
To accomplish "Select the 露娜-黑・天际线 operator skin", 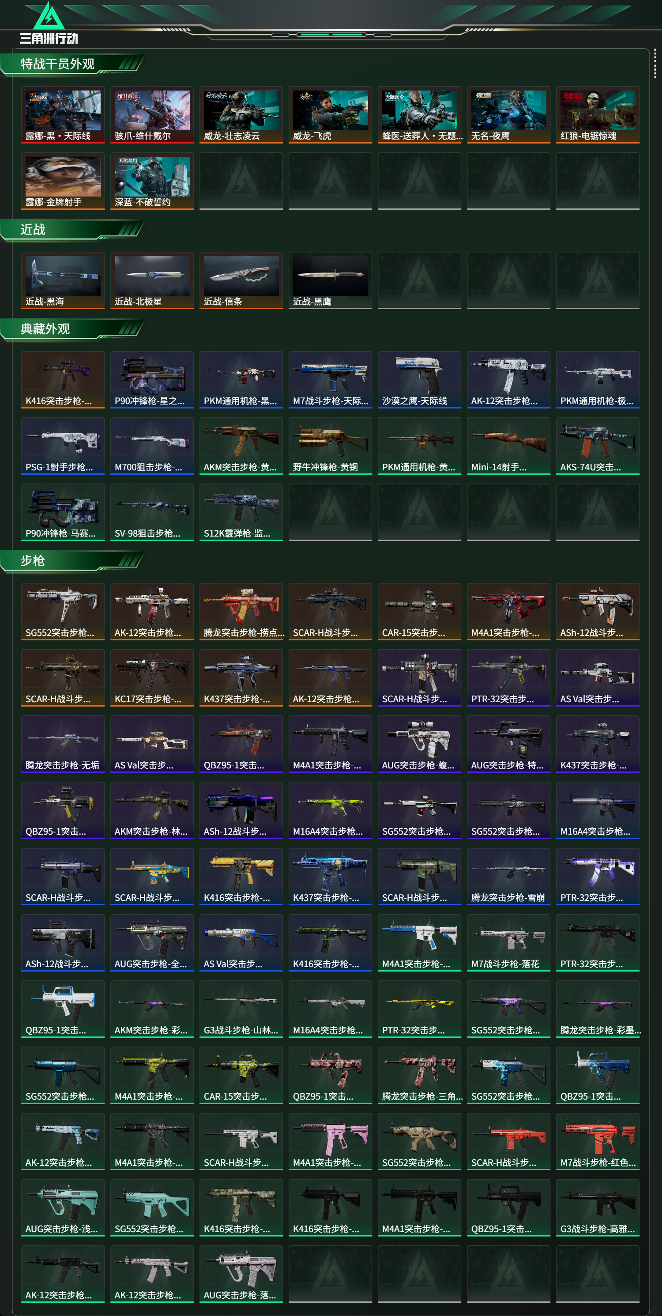I will (x=63, y=114).
